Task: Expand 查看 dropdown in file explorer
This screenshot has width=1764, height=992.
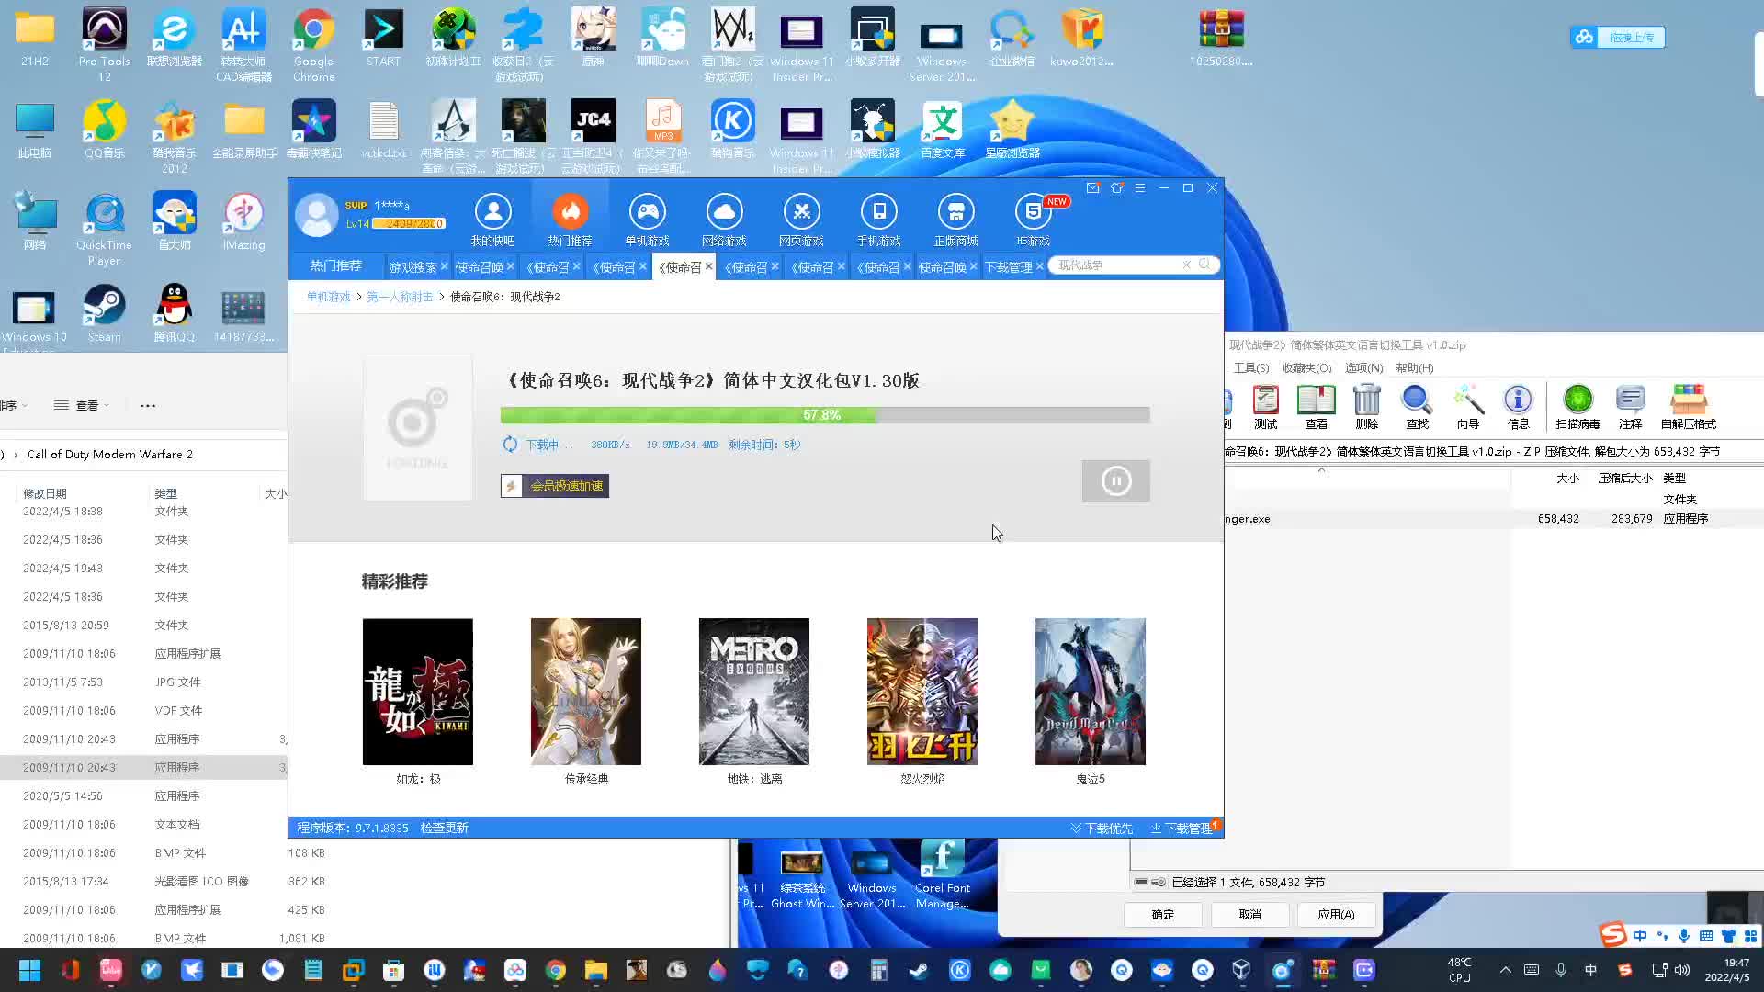Action: 82,405
